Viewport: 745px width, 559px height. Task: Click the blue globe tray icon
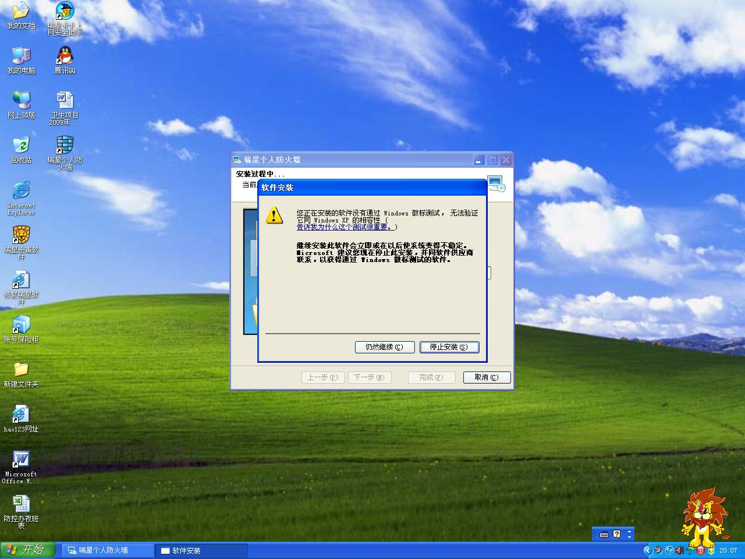point(669,550)
